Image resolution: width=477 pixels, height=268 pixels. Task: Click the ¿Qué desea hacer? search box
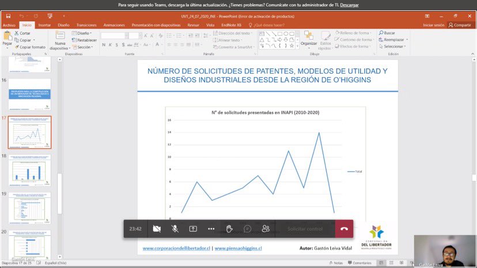point(267,25)
